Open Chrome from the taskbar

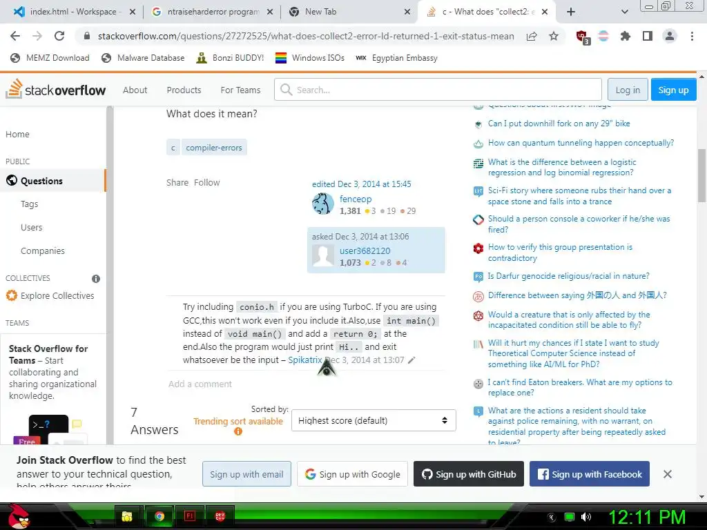tap(159, 516)
